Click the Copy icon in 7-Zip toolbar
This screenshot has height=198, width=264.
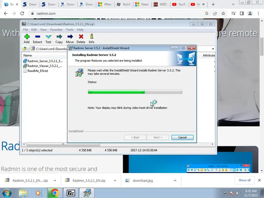coord(59,39)
